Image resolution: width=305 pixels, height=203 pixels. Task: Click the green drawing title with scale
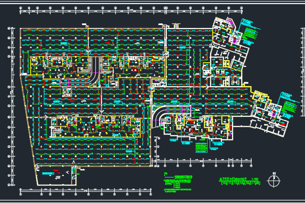(x=239, y=179)
